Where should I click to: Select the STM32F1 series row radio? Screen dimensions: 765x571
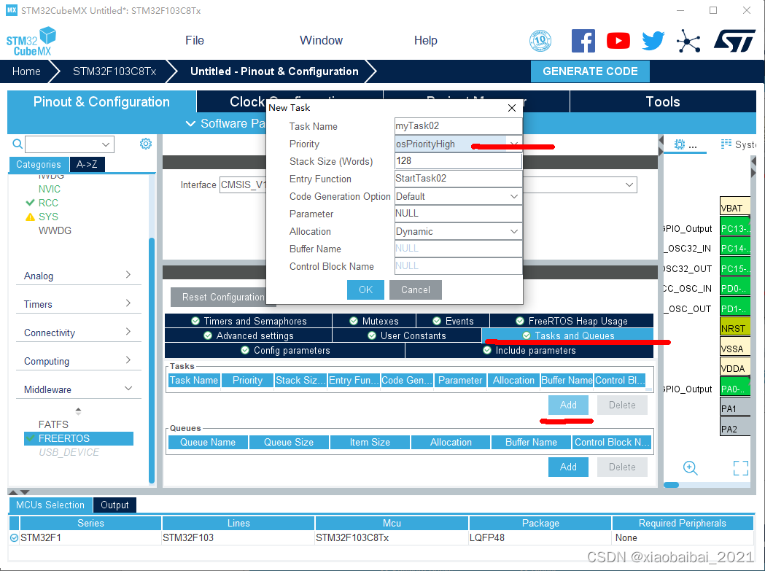coord(14,537)
